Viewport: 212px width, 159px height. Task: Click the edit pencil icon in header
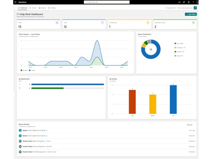[x=184, y=2]
